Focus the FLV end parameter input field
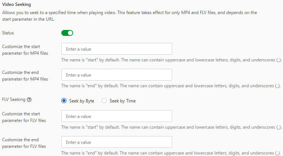 pos(116,142)
